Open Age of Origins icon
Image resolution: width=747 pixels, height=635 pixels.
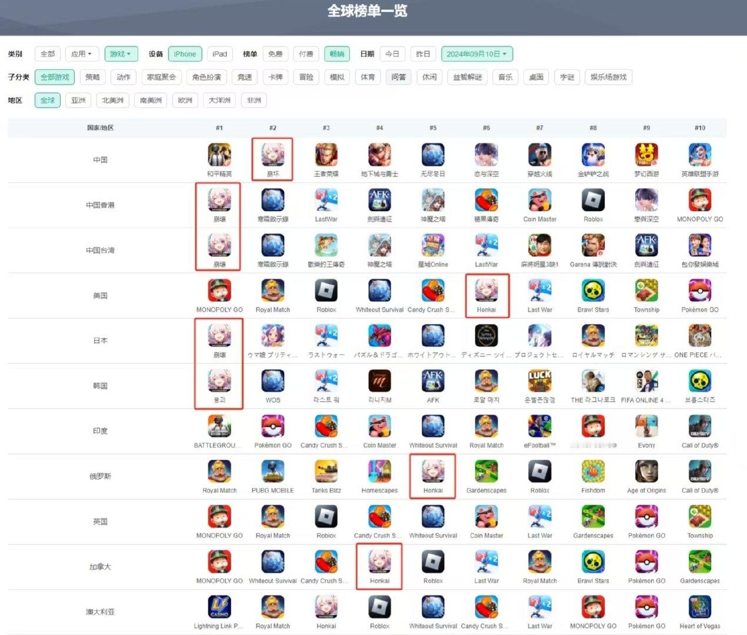646,472
